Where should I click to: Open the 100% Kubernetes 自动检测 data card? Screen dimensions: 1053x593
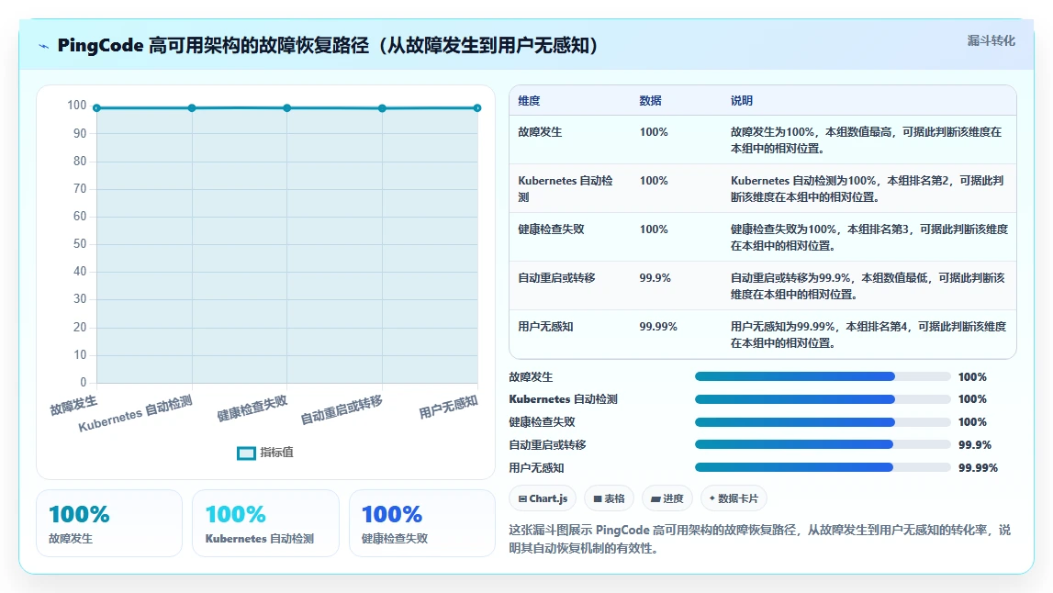pos(265,523)
